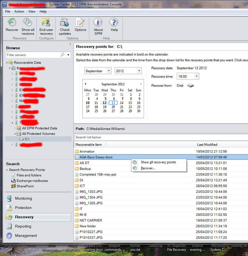The width and height of the screenshot is (248, 256).
Task: Collapse the Search Recovery Points section
Action: point(7,170)
